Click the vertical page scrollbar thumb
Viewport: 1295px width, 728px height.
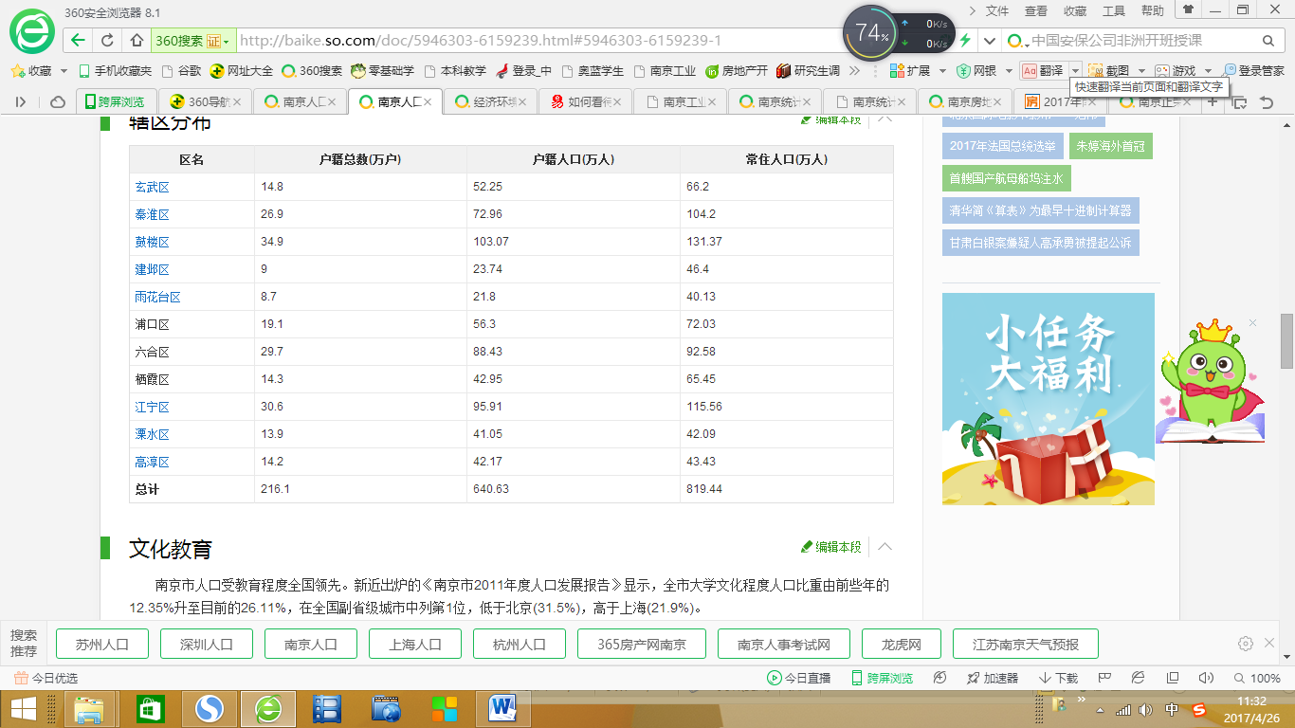(x=1286, y=341)
